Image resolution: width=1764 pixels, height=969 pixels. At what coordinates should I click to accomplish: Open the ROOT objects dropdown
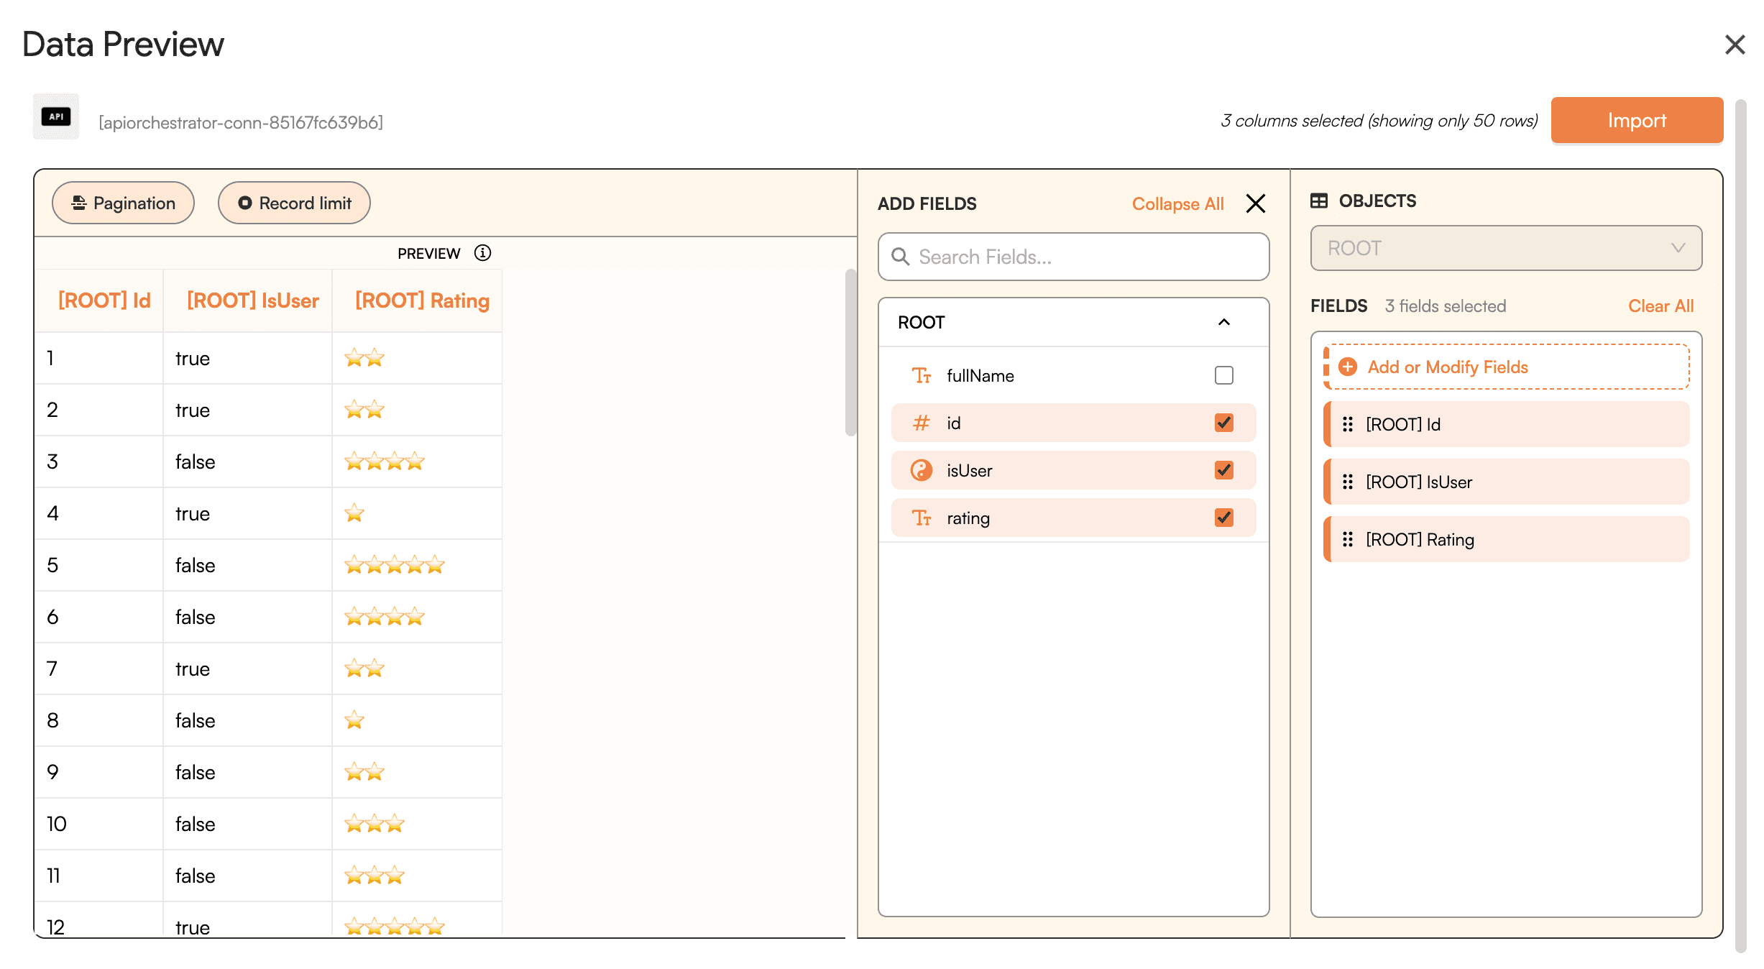(1506, 248)
